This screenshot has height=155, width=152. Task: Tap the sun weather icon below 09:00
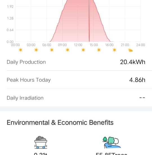click(x=68, y=50)
